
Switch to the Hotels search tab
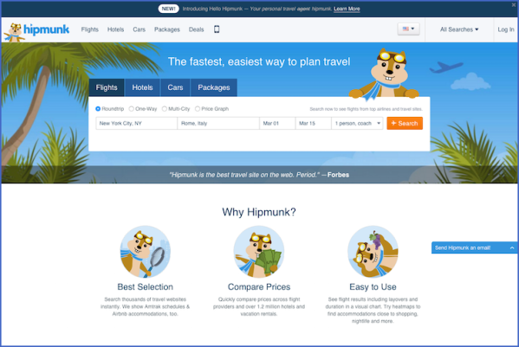(x=142, y=87)
